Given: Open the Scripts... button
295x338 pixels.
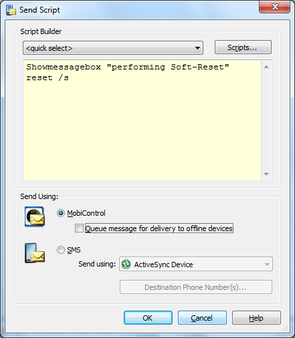Looking at the screenshot, I should (x=243, y=47).
